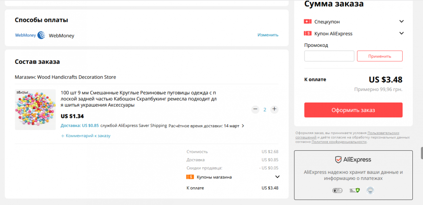Add Комментарий к заказу
The height and width of the screenshot is (205, 423).
pos(86,136)
